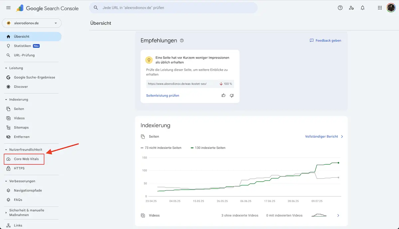
Task: Click the Core Web Vitals gauge icon
Action: pos(8,159)
